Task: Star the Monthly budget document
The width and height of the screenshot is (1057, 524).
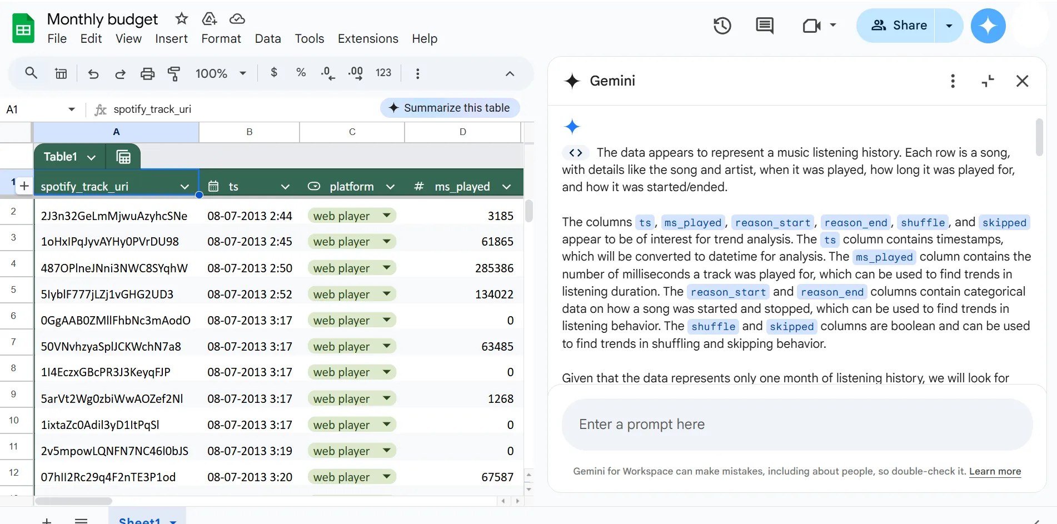Action: pos(181,19)
